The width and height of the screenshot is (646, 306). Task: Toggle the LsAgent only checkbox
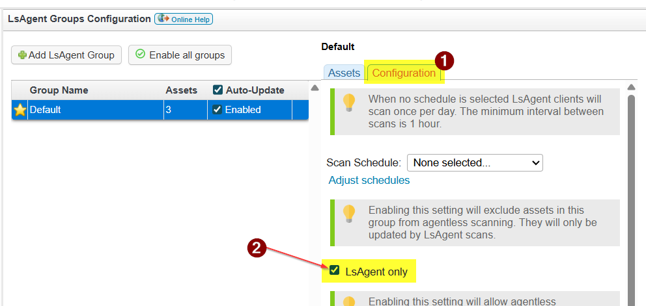click(x=335, y=271)
